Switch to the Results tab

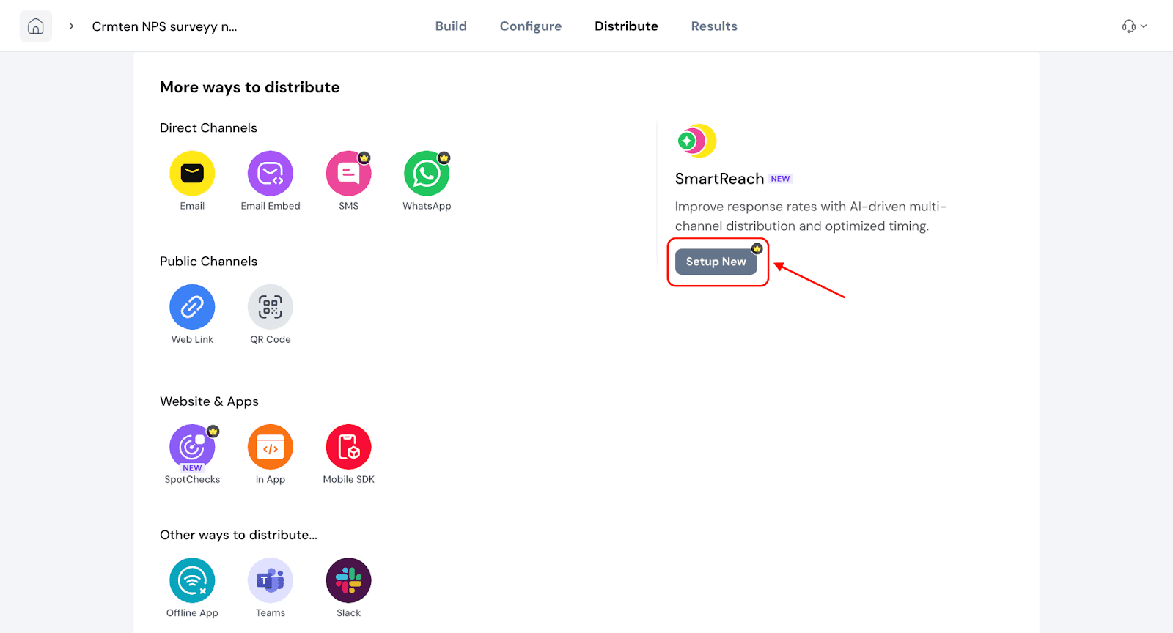714,26
